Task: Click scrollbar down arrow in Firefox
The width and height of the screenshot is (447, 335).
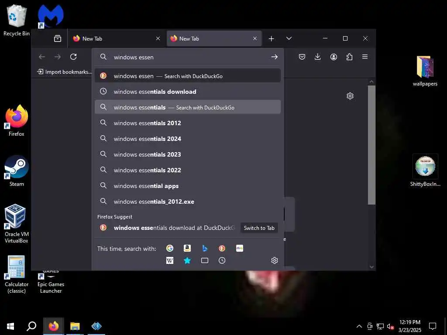Action: (371, 267)
